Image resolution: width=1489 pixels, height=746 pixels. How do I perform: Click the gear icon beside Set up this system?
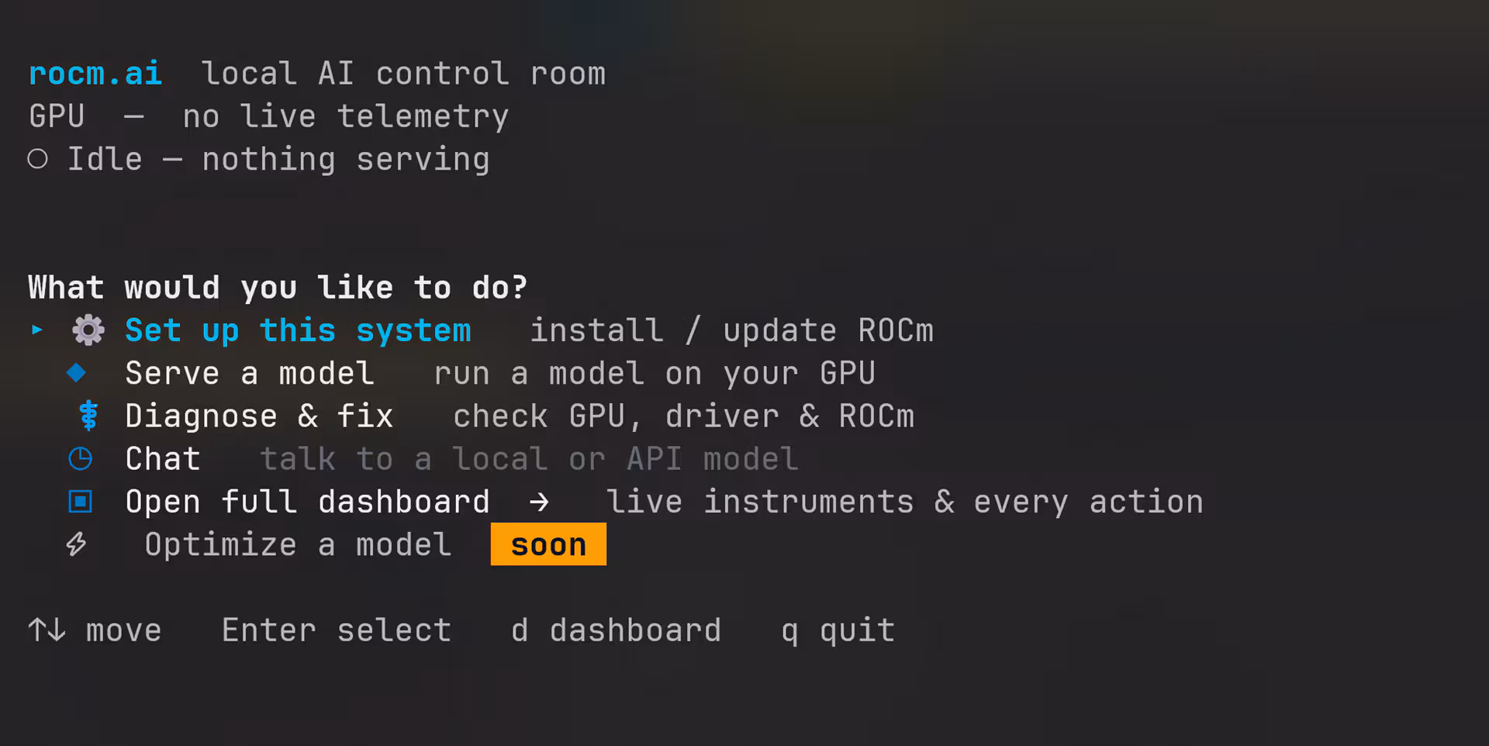(88, 330)
